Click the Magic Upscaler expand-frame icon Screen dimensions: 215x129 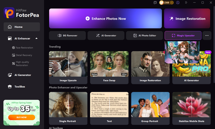[x=174, y=36]
